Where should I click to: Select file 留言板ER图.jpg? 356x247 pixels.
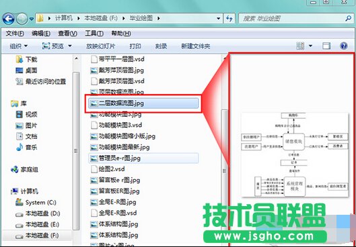point(114,191)
